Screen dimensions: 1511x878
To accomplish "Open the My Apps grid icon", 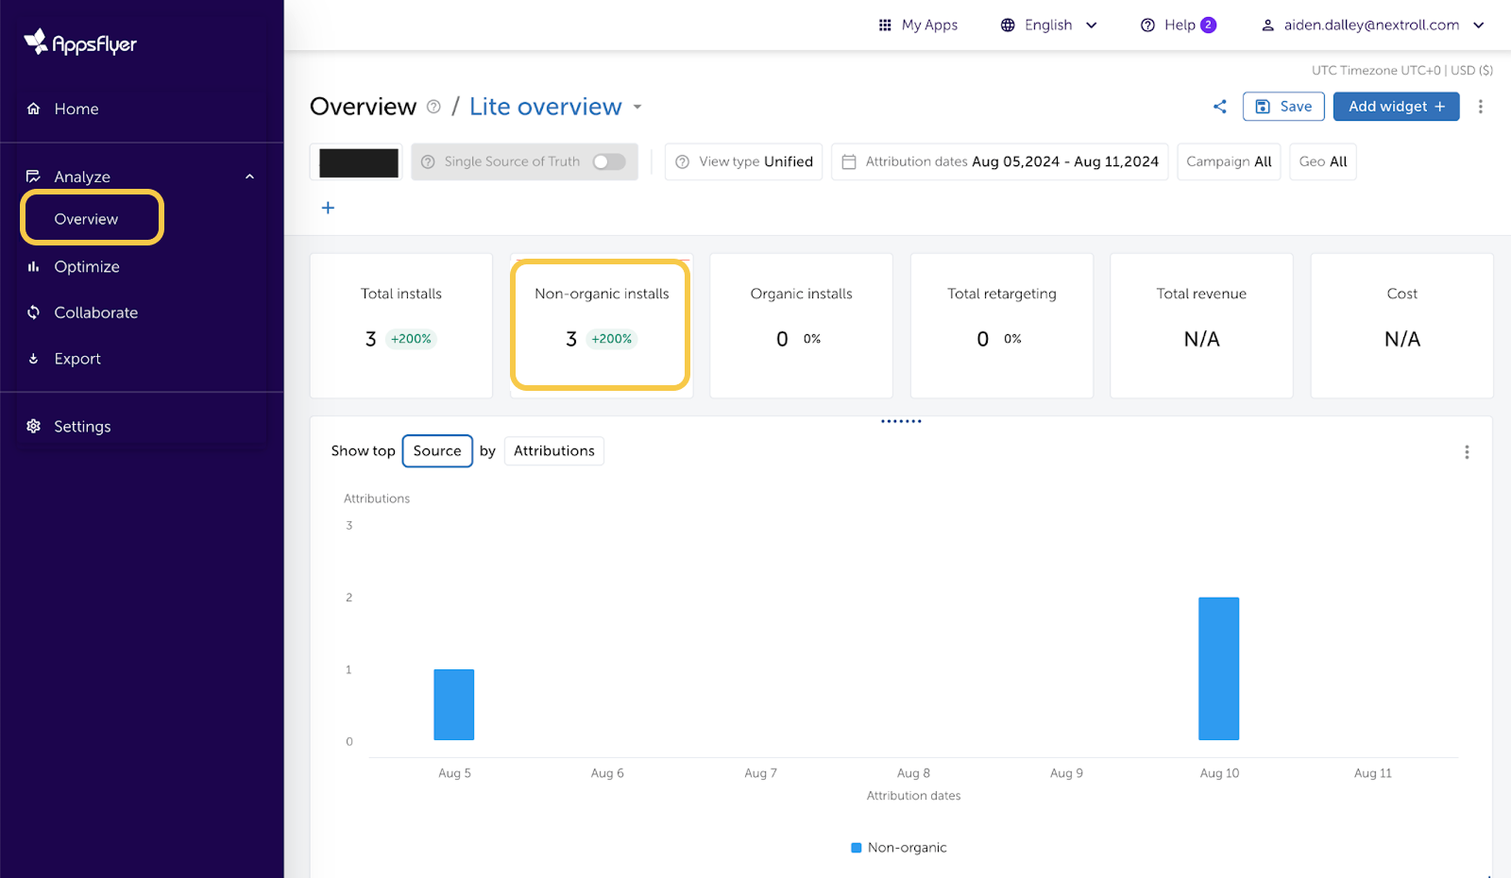I will [x=885, y=25].
